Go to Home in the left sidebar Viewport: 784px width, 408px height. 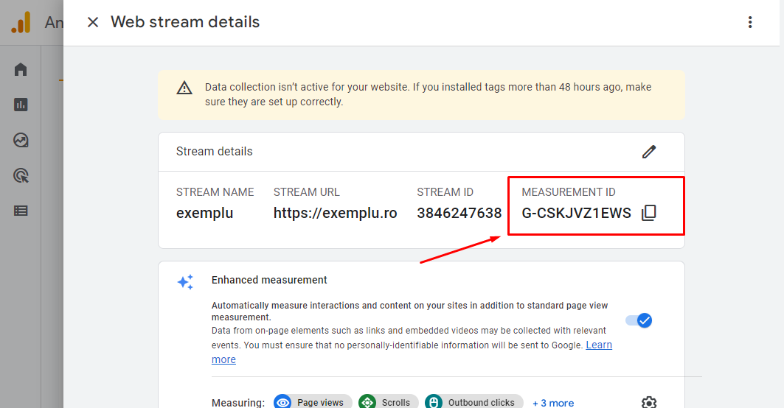click(x=21, y=70)
